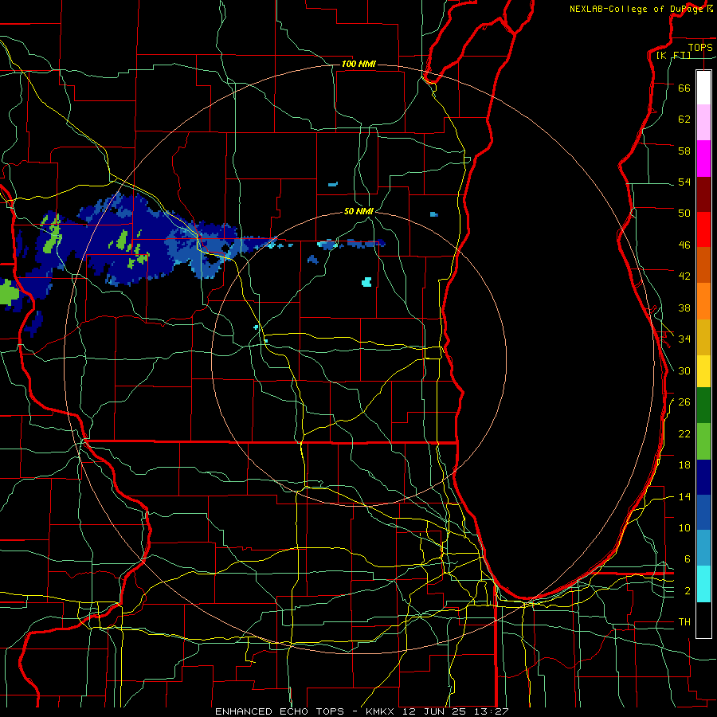Viewport: 717px width, 717px height.
Task: Click the legend value "34"
Action: tap(684, 339)
